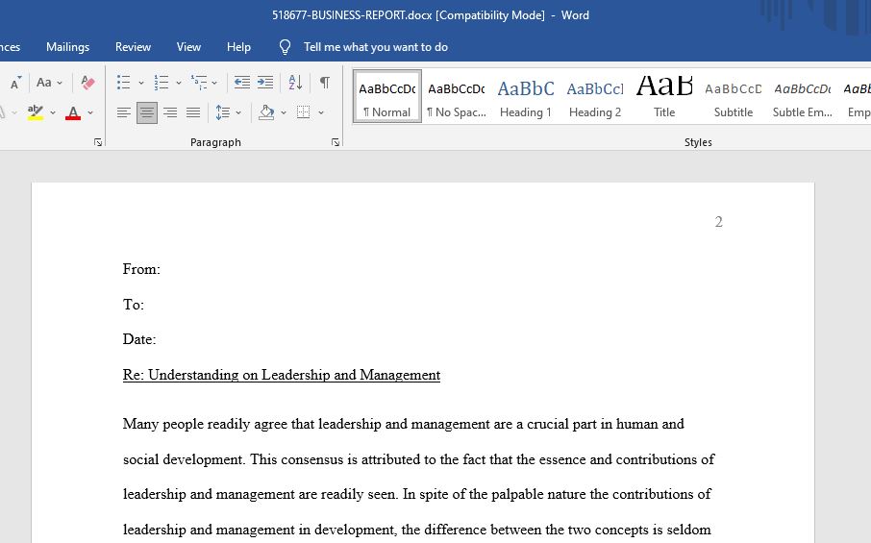
Task: Click the Change Case Aa icon
Action: tap(44, 83)
